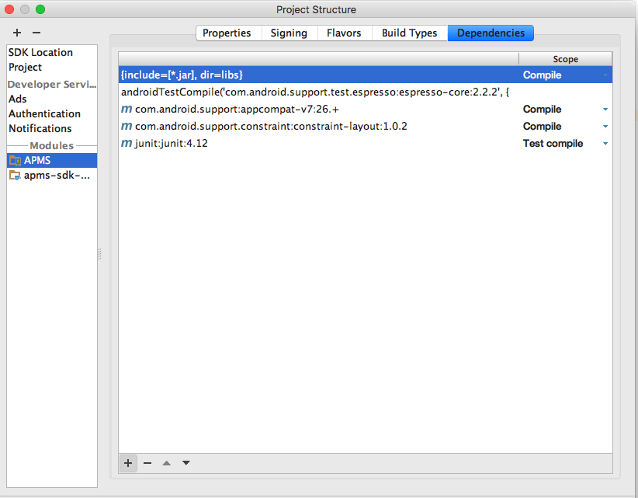Viewport: 638px width, 498px height.
Task: Zoom the window with the green button
Action: click(x=40, y=9)
